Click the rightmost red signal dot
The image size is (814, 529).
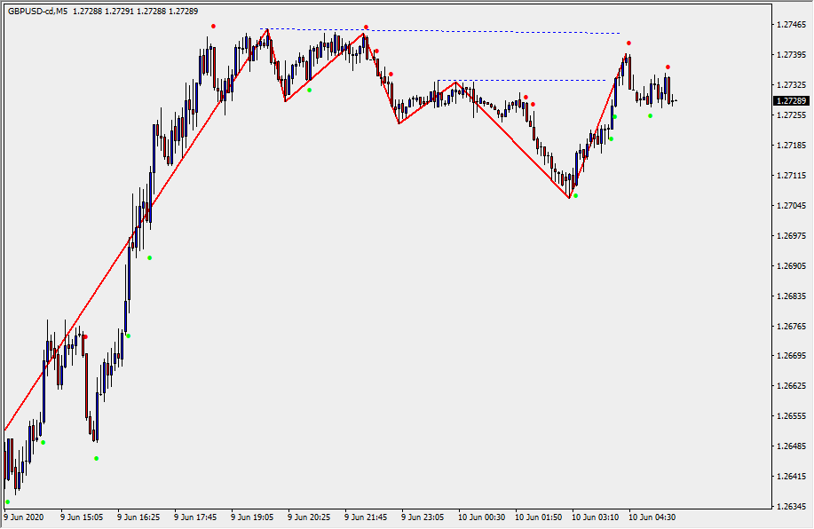pyautogui.click(x=668, y=67)
